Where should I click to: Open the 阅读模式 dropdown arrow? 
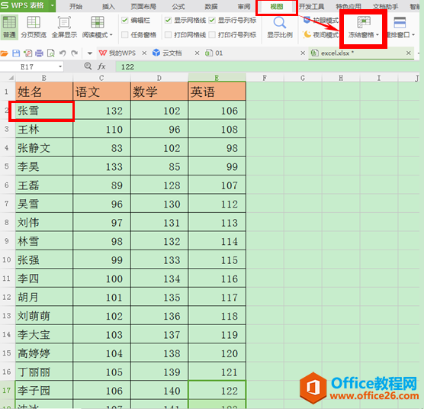pyautogui.click(x=111, y=35)
